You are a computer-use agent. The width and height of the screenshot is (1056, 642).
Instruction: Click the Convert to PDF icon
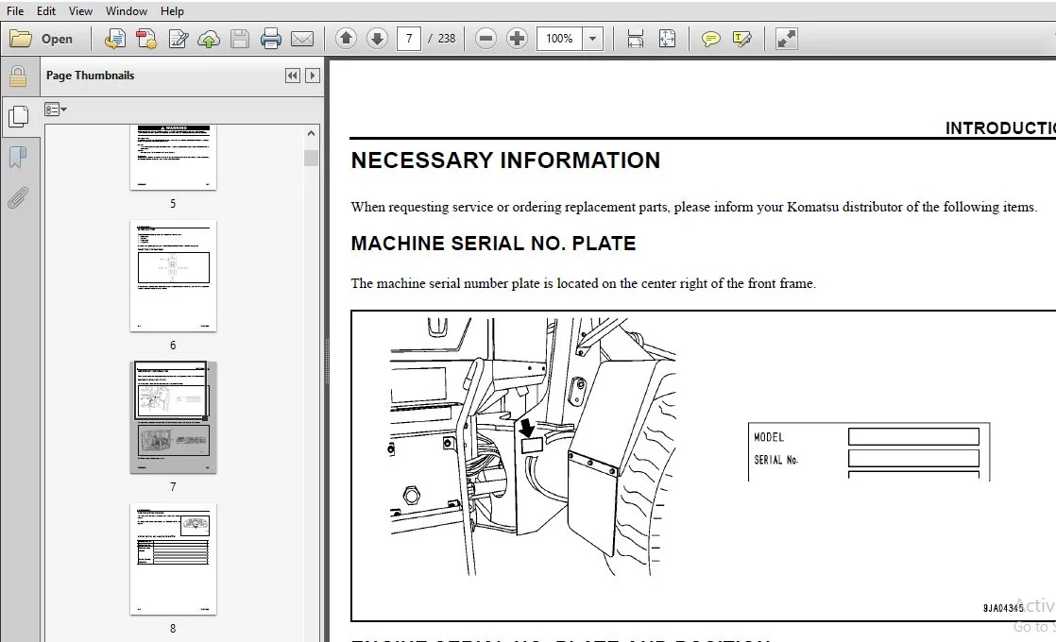[x=146, y=39]
